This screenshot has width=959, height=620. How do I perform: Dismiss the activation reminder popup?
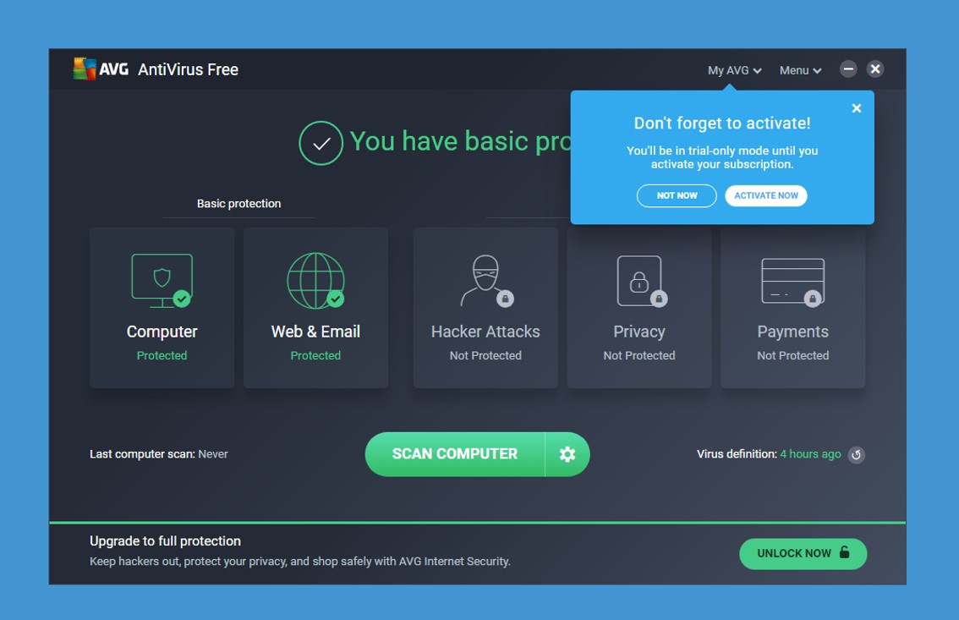[856, 108]
